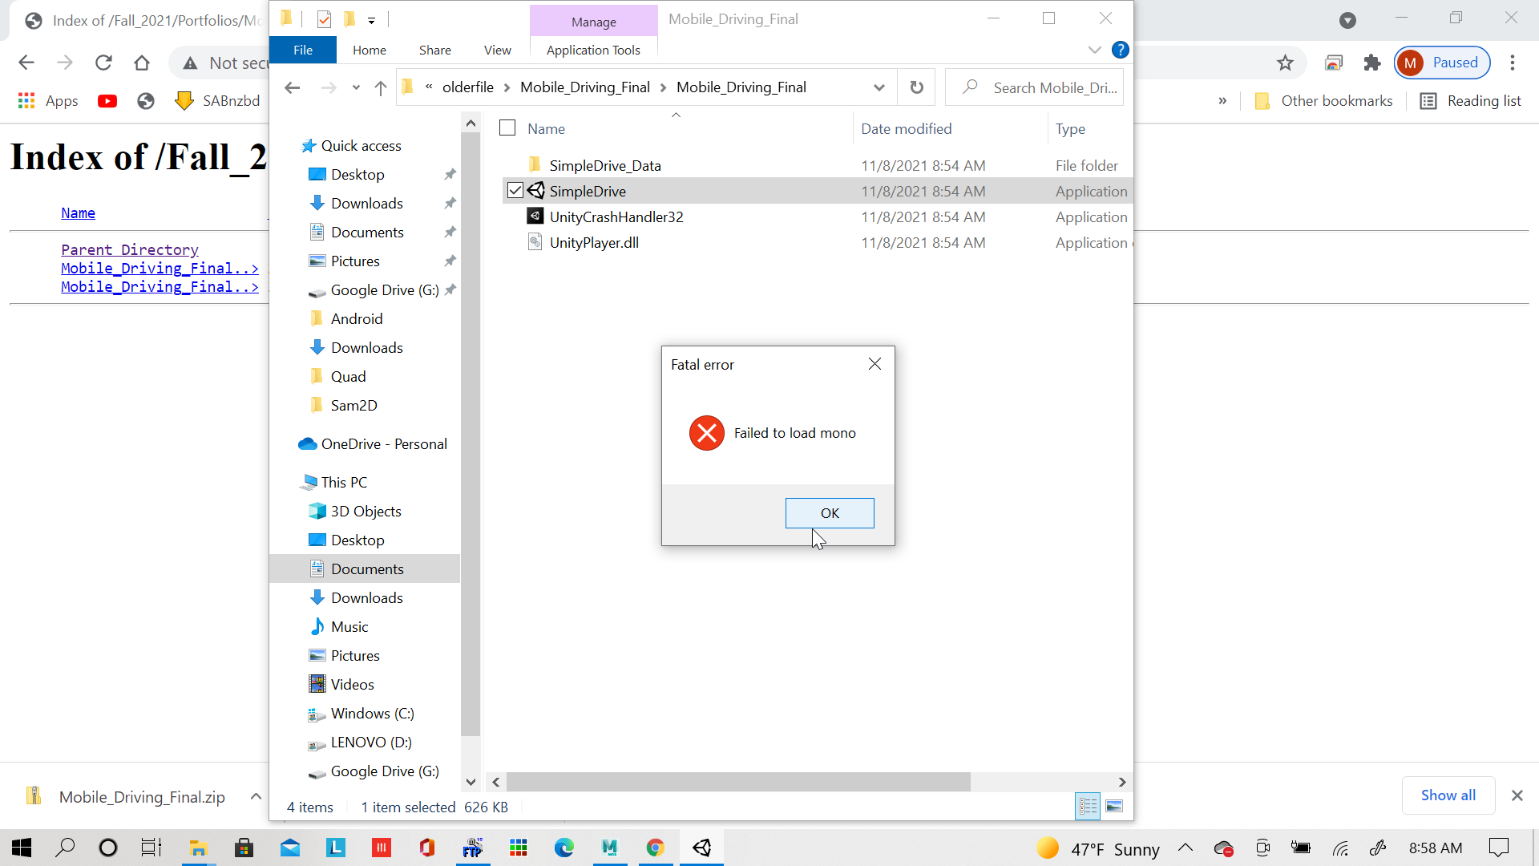
Task: Open the Application Tools tab
Action: pyautogui.click(x=593, y=50)
